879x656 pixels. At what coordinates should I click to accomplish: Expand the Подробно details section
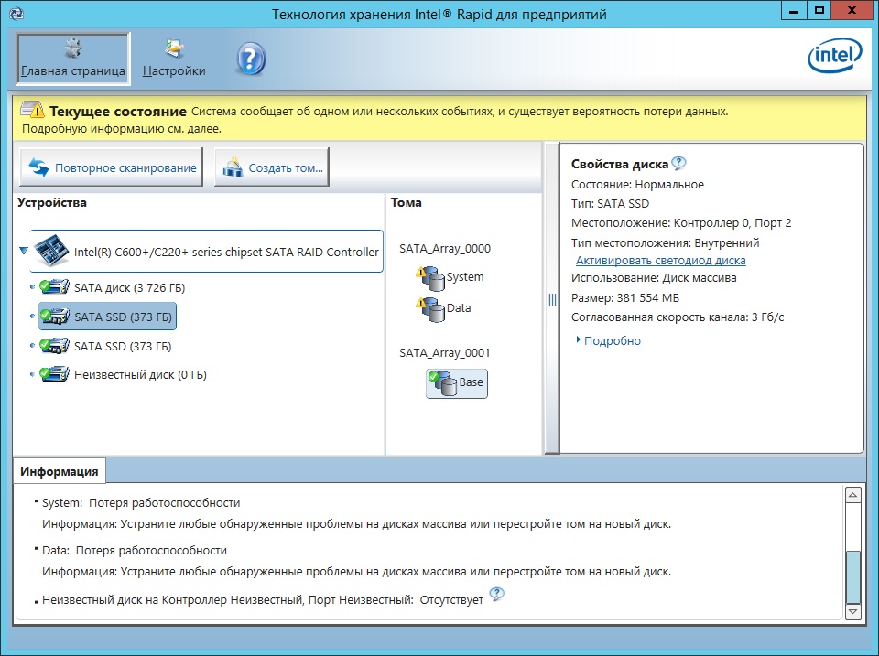point(608,340)
